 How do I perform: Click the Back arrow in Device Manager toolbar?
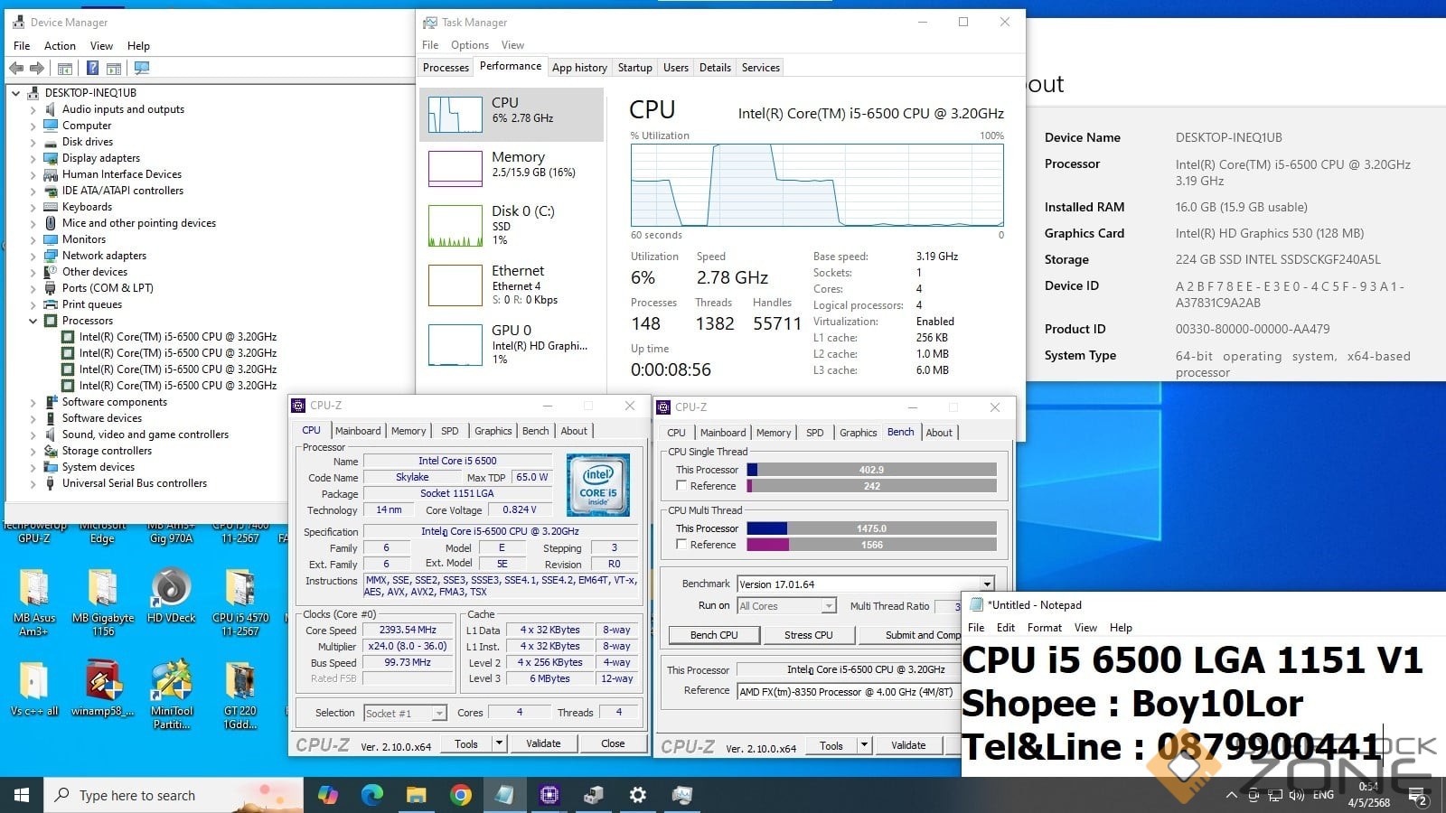[16, 68]
